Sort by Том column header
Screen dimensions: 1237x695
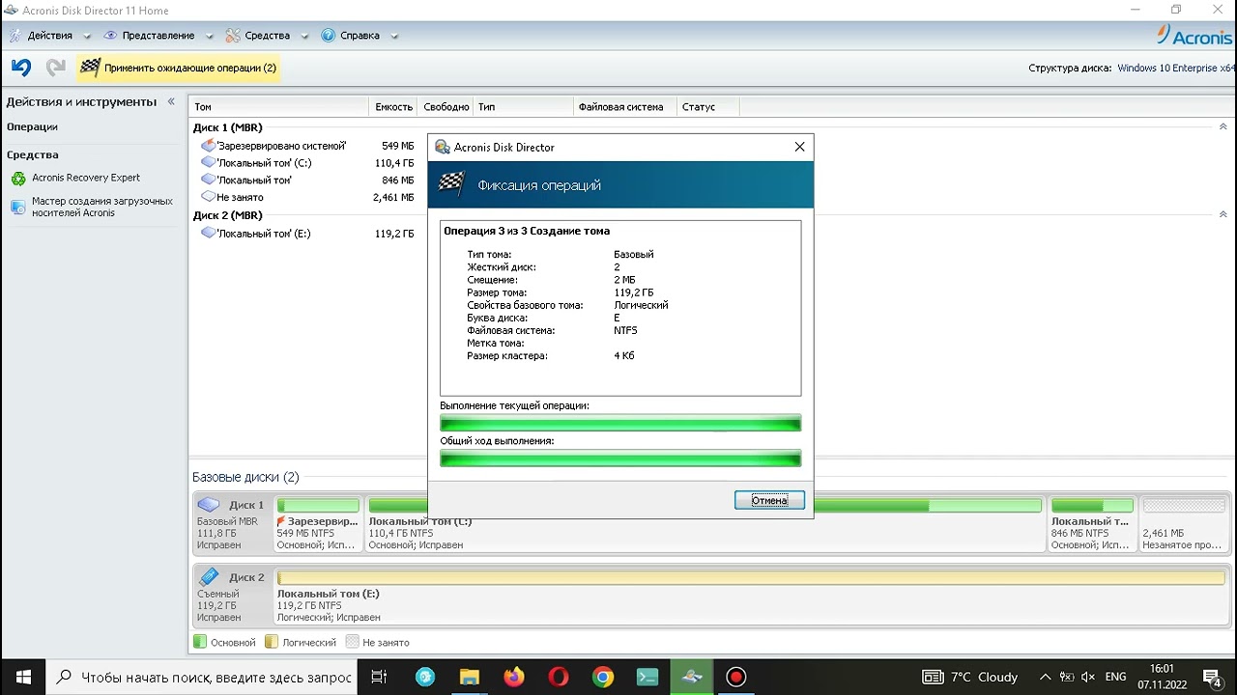(279, 107)
